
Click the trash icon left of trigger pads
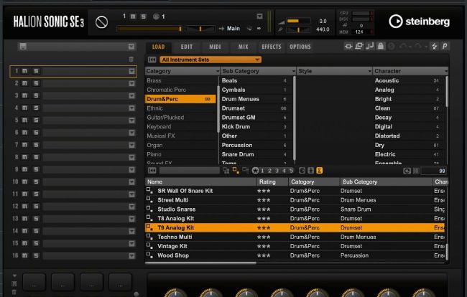coord(14,292)
